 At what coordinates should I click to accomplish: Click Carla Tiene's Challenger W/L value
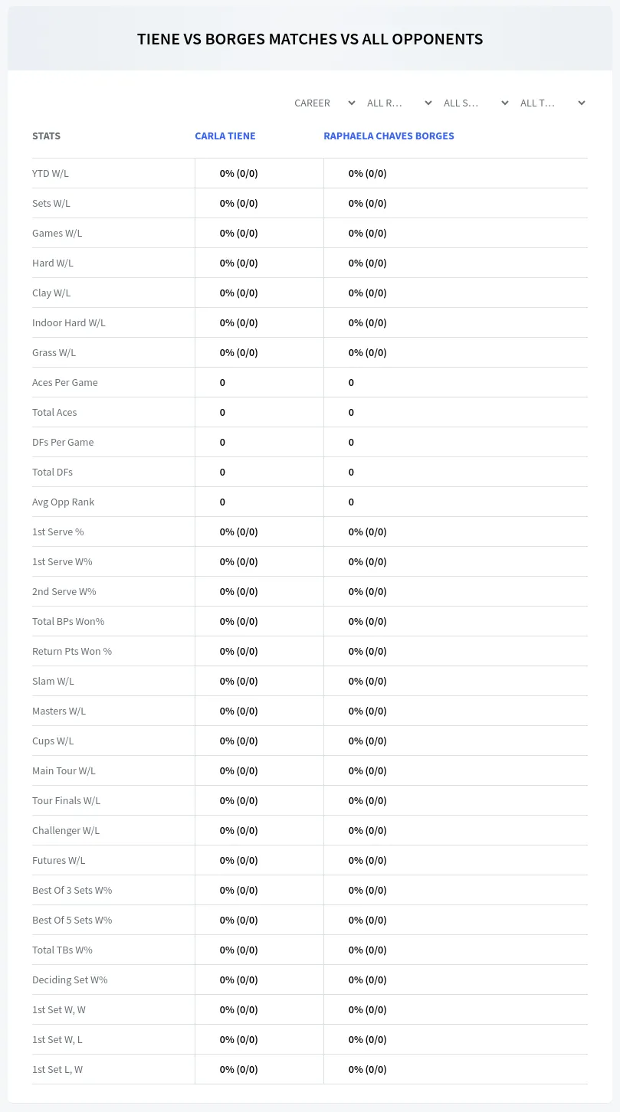pyautogui.click(x=239, y=830)
